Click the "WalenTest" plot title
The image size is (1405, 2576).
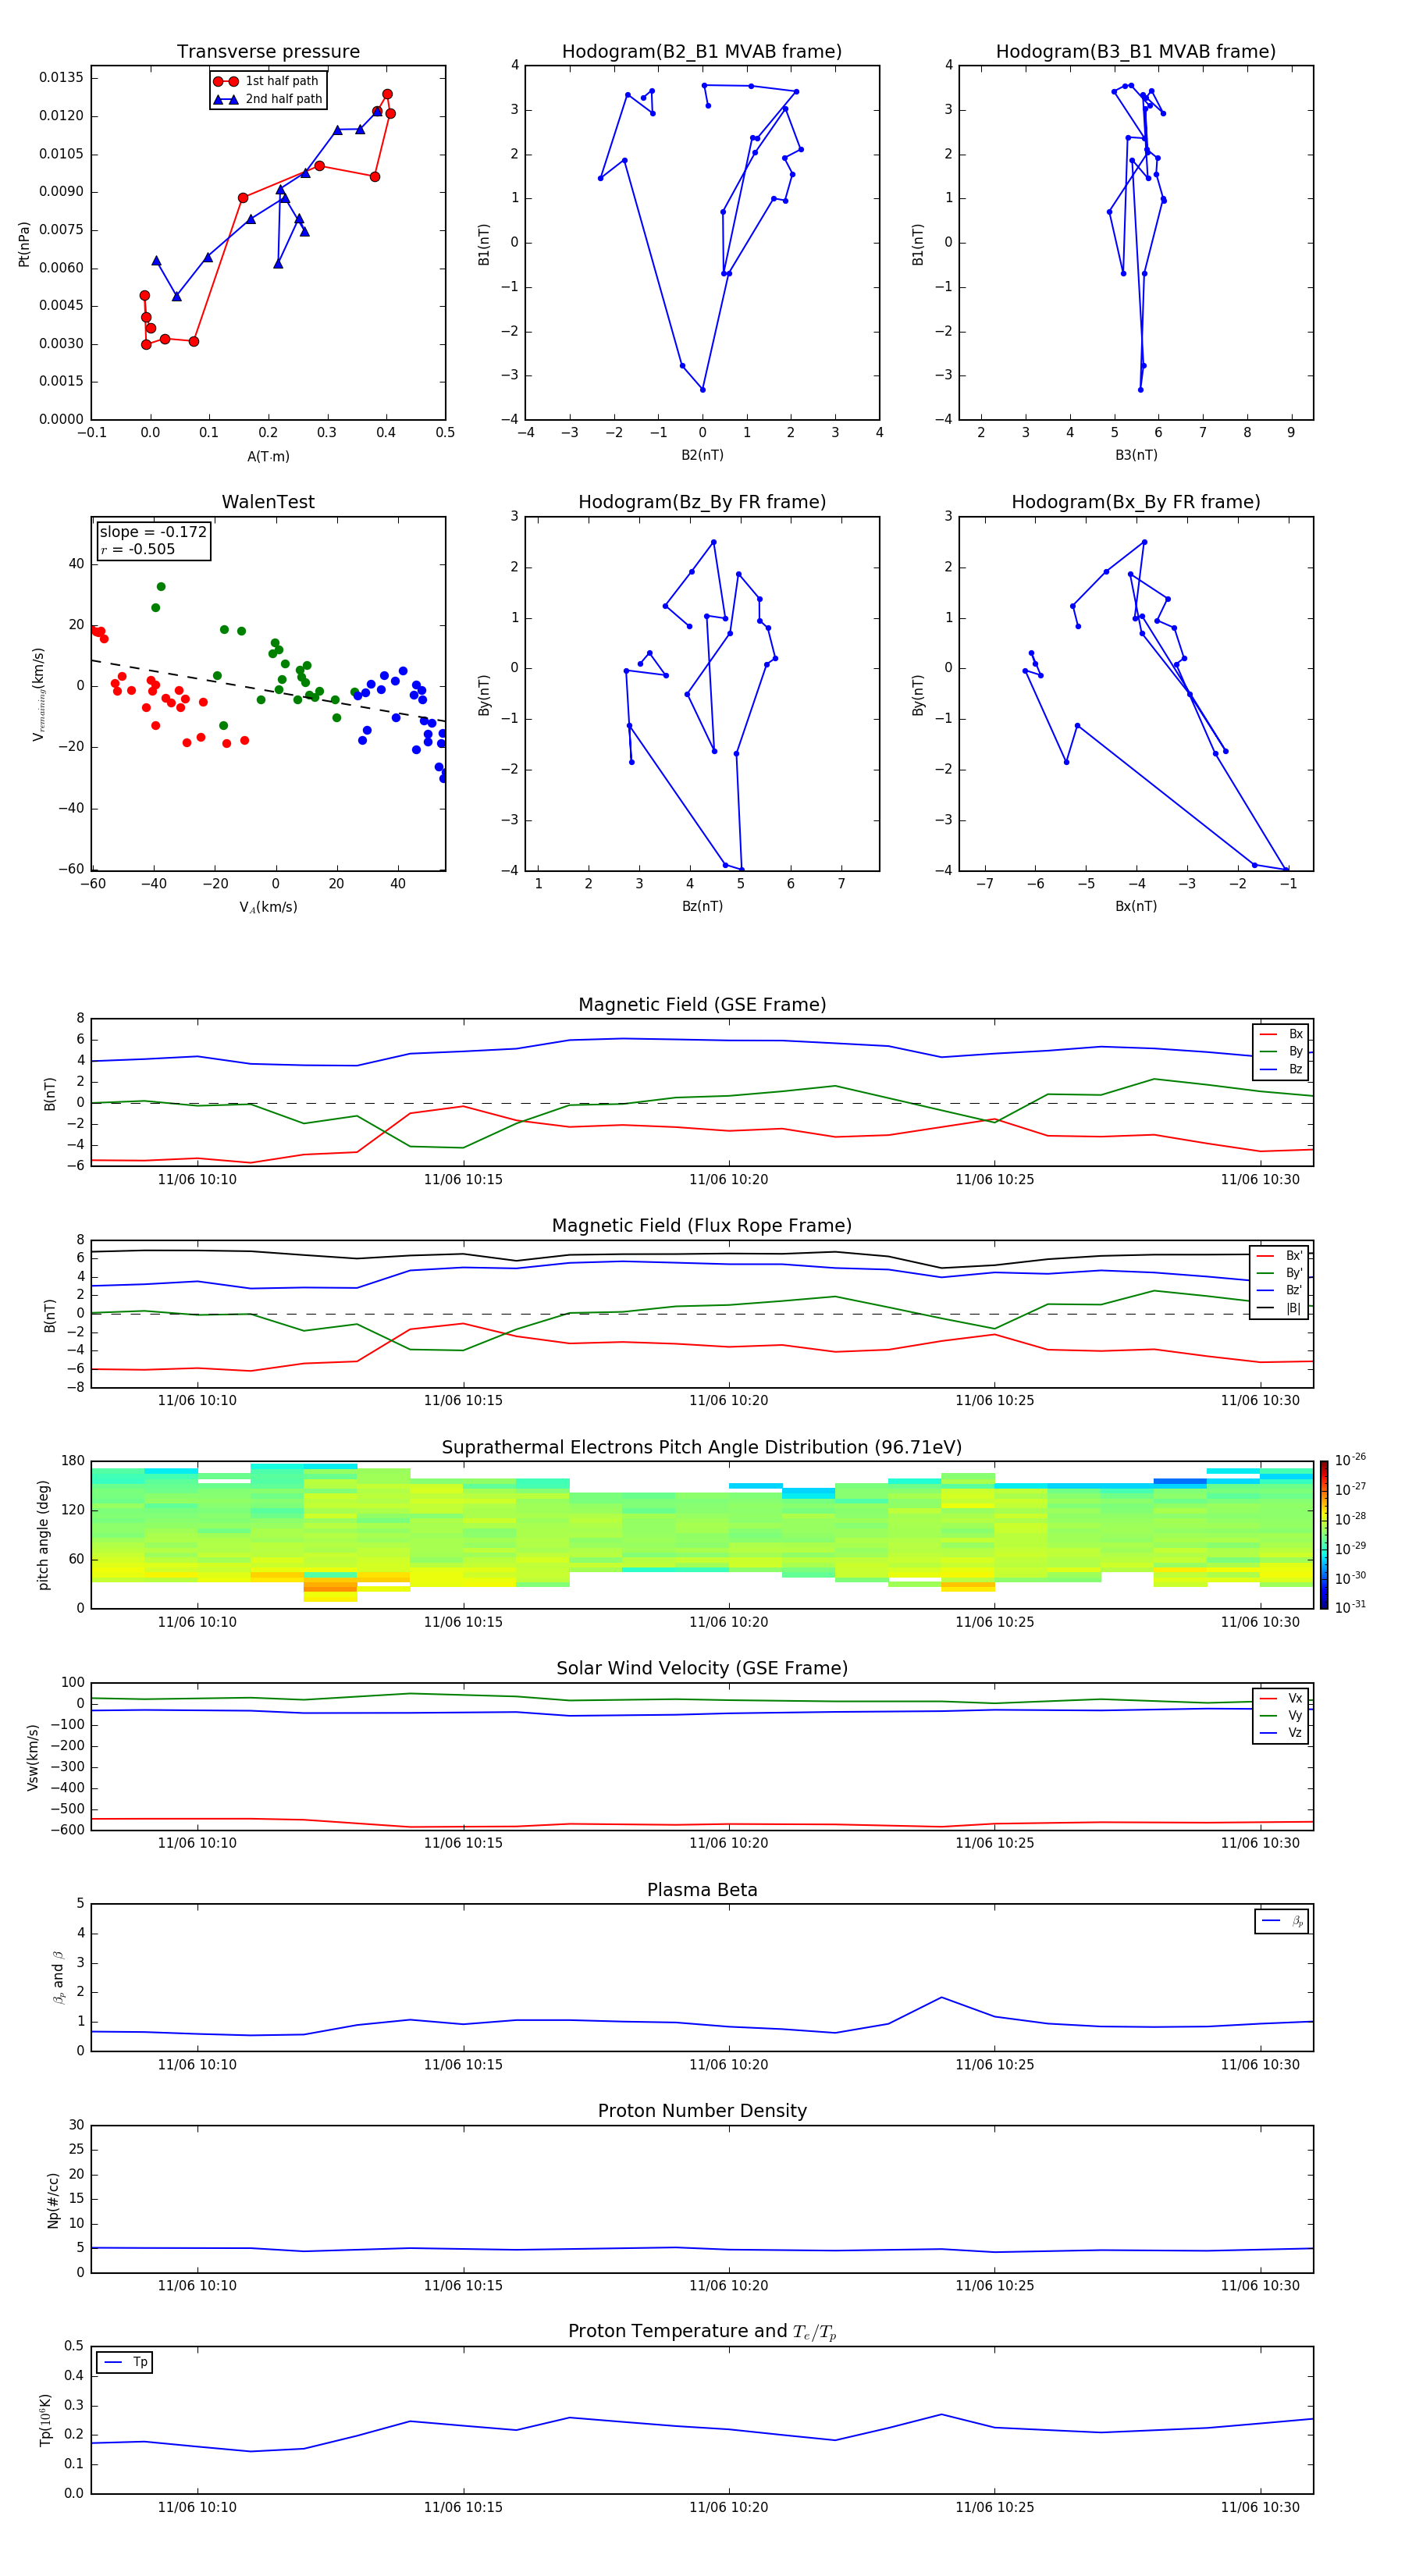268,502
